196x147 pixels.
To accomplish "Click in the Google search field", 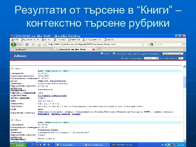I will (x=168, y=44).
